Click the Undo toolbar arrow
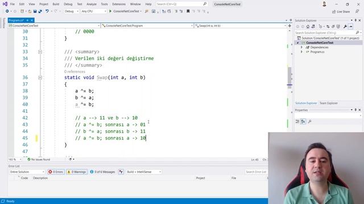364x204 pixels. pyautogui.click(x=47, y=11)
